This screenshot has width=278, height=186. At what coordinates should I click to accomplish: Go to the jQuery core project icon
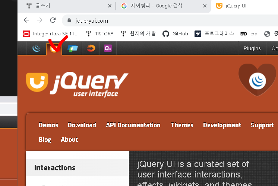pos(37,48)
